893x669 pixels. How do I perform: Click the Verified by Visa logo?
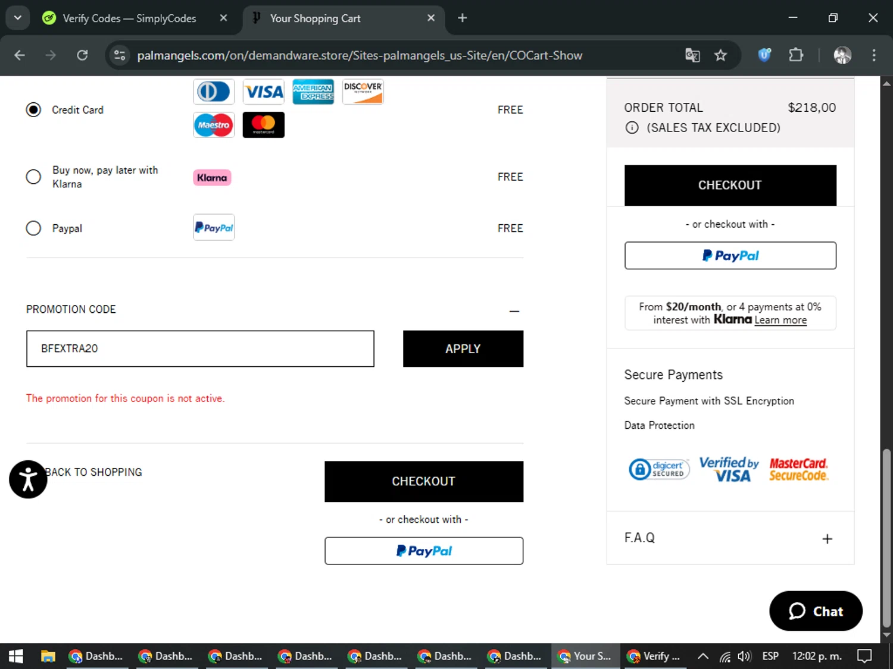click(729, 469)
